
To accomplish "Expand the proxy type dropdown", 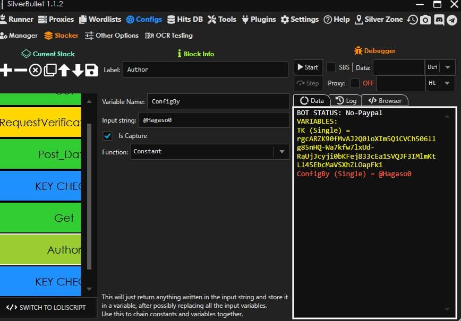I will 447,83.
